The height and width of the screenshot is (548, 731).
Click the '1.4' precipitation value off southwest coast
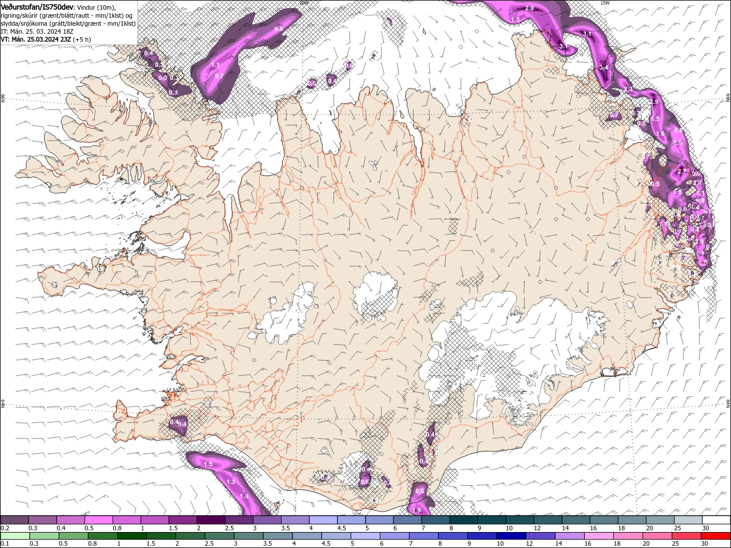pyautogui.click(x=244, y=497)
